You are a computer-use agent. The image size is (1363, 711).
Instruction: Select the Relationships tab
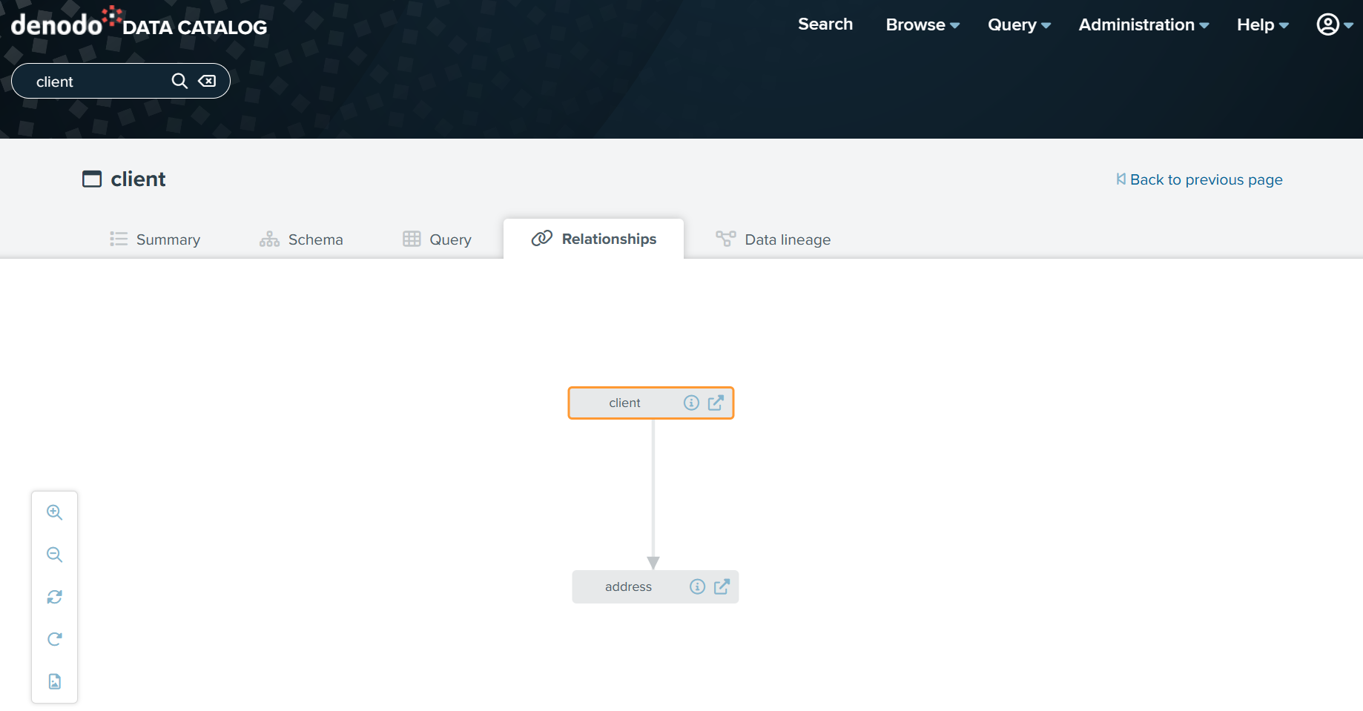593,239
